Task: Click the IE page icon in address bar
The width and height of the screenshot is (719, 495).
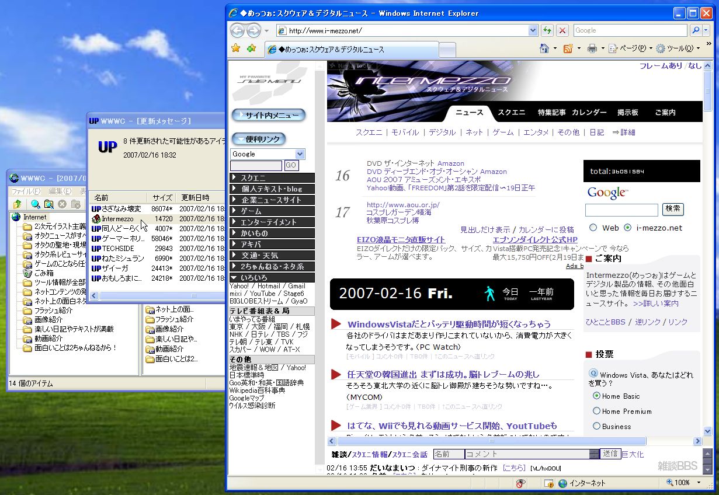Action: [282, 31]
